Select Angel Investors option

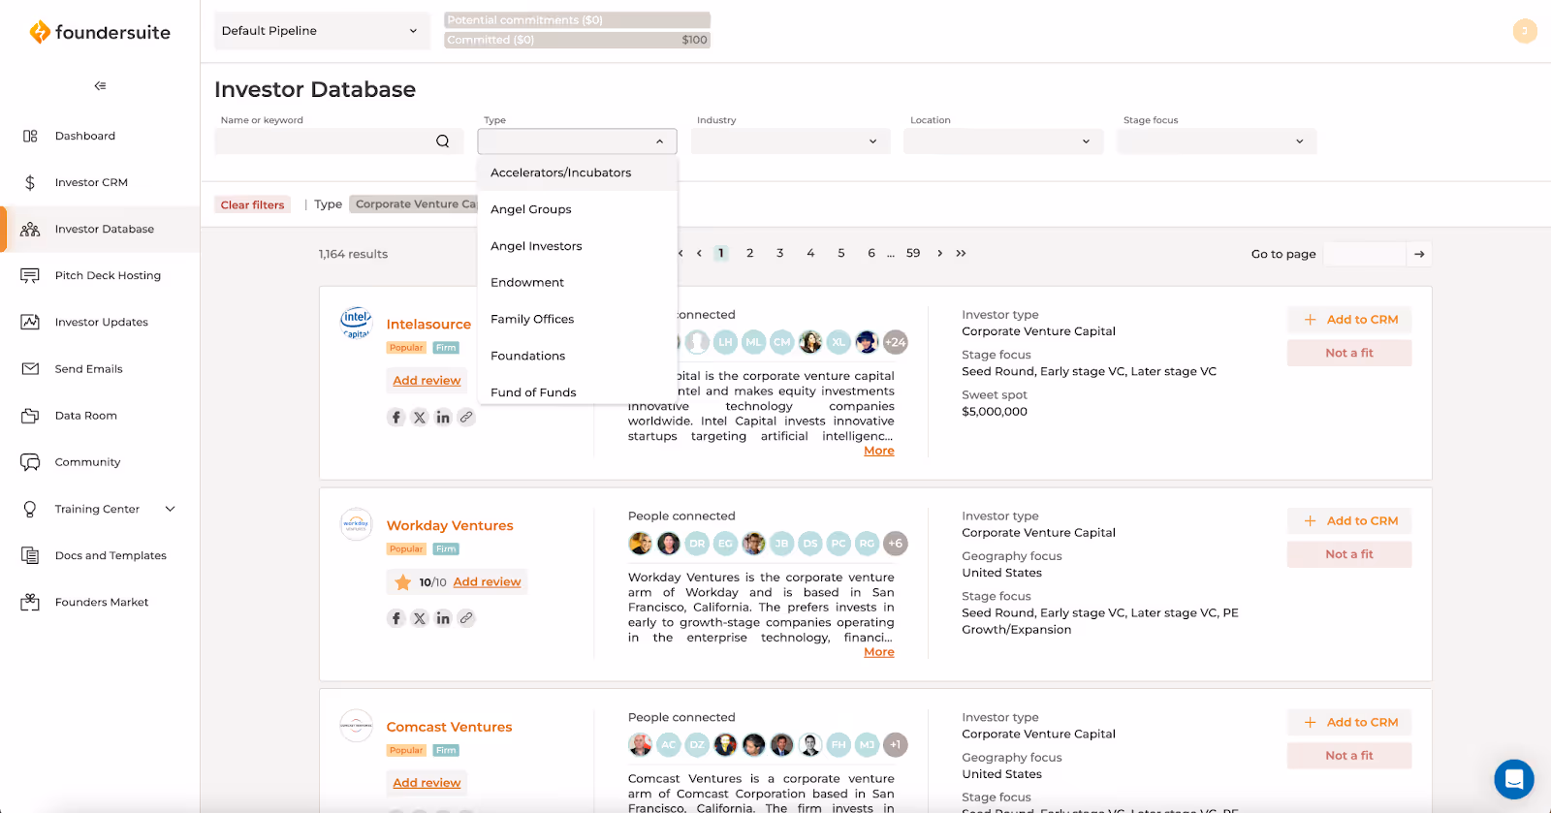[x=578, y=246]
